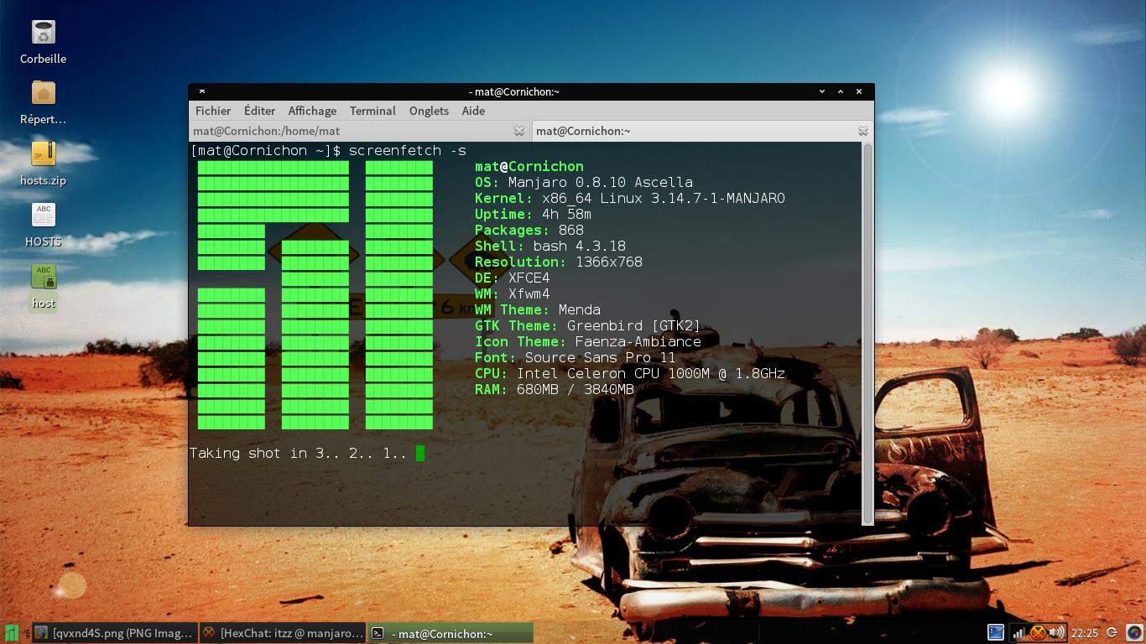Click the volume speaker tray icon
Image resolution: width=1146 pixels, height=644 pixels.
pos(1056,633)
